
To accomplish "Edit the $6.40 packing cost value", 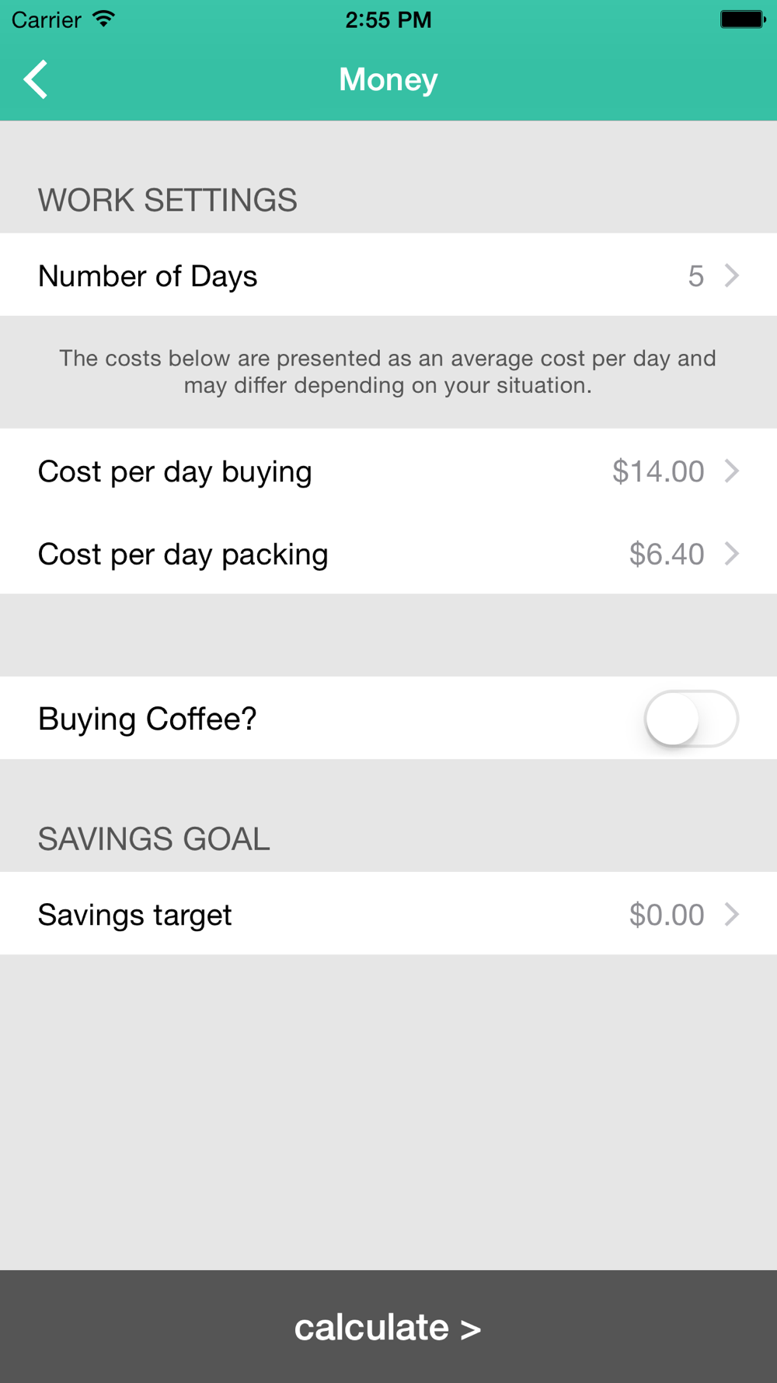I will pyautogui.click(x=667, y=555).
